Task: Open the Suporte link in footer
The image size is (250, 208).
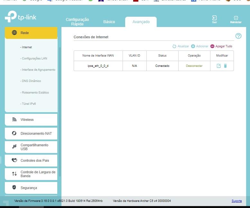Action: pyautogui.click(x=236, y=201)
